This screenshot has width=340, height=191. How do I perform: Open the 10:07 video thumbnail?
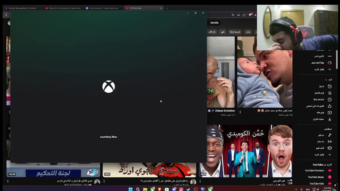[149, 170]
